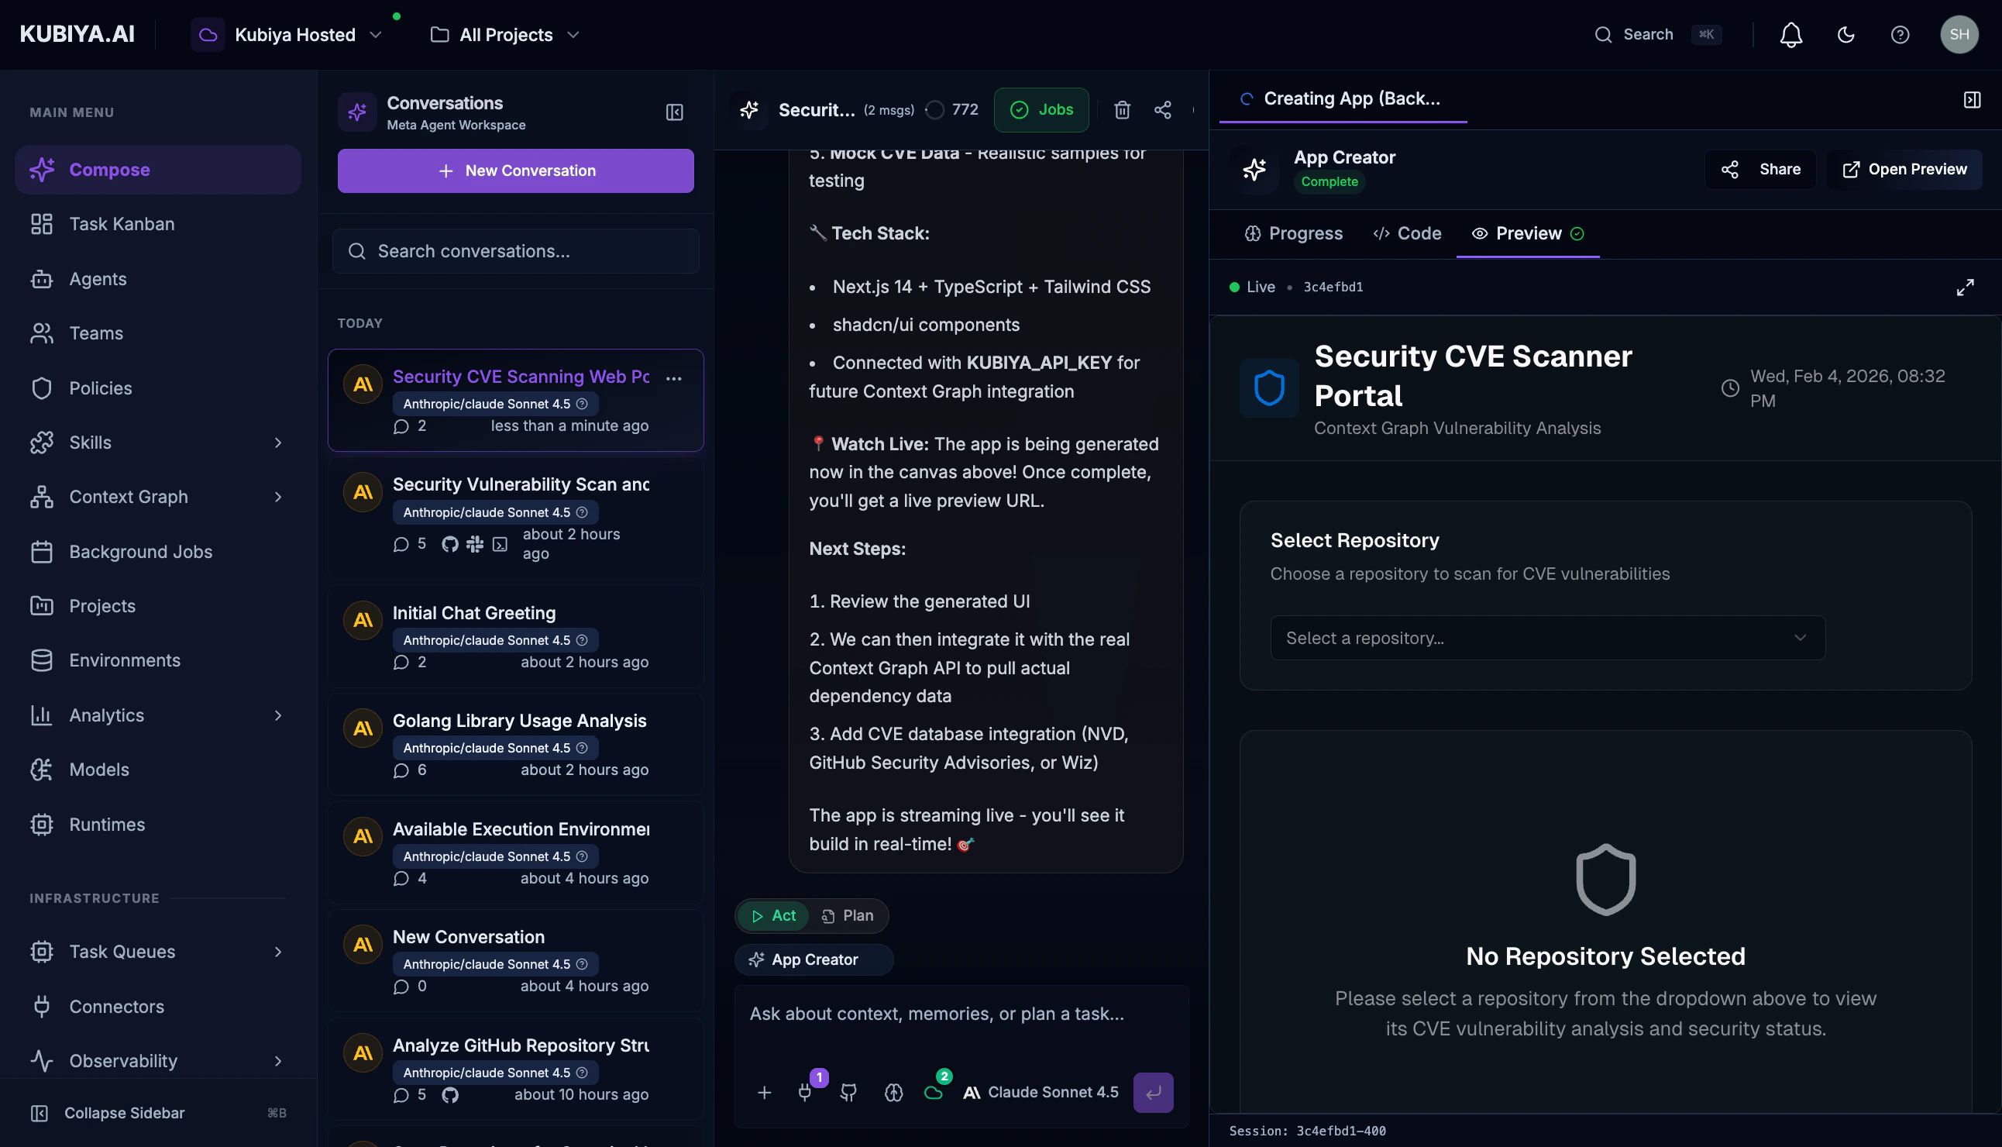
Task: Open the Initial Chat Greeting conversation
Action: click(x=516, y=636)
